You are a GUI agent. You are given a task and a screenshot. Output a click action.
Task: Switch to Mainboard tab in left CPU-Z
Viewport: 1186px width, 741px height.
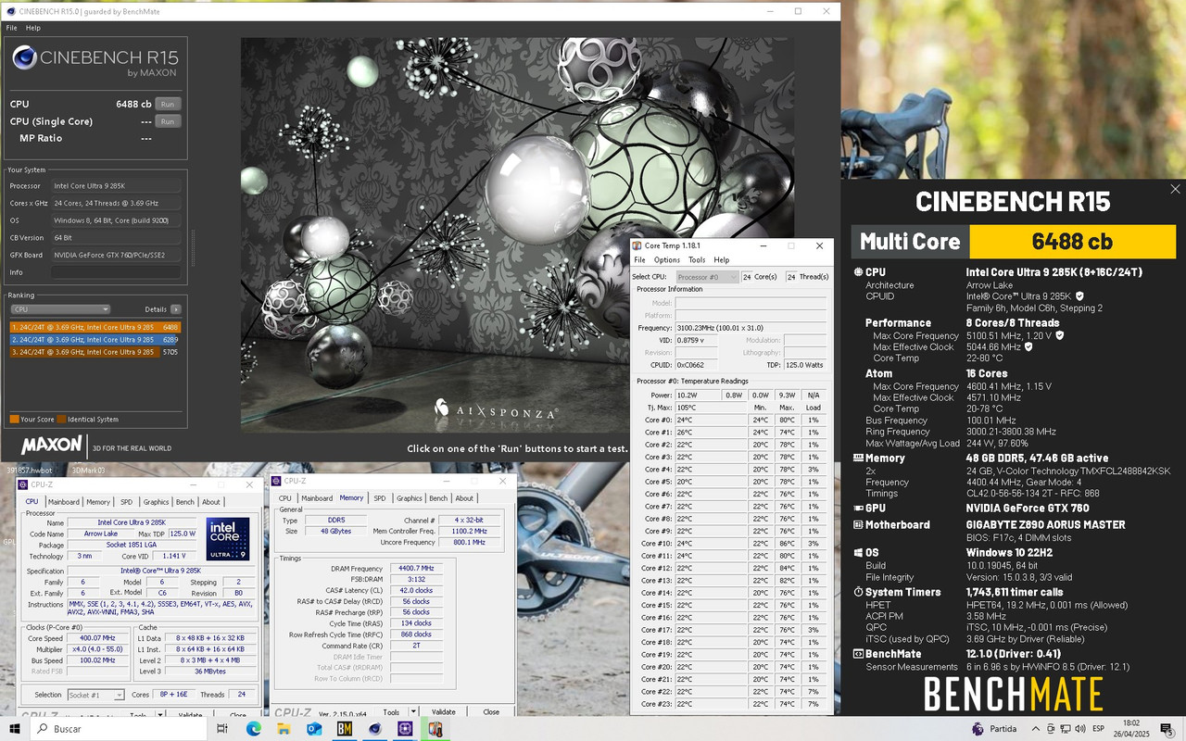[64, 502]
